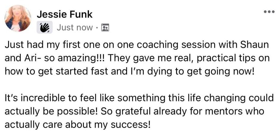Screen dimensions: 277x137
Task: Open Jessie Funk's profile picture
Action: (18, 18)
